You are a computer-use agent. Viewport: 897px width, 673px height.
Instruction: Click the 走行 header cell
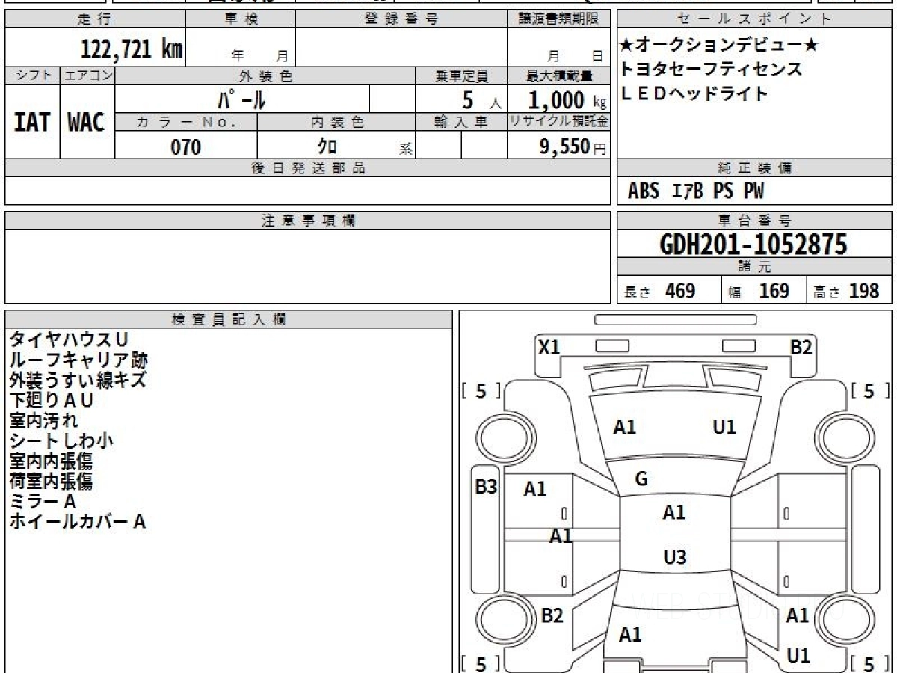(94, 19)
